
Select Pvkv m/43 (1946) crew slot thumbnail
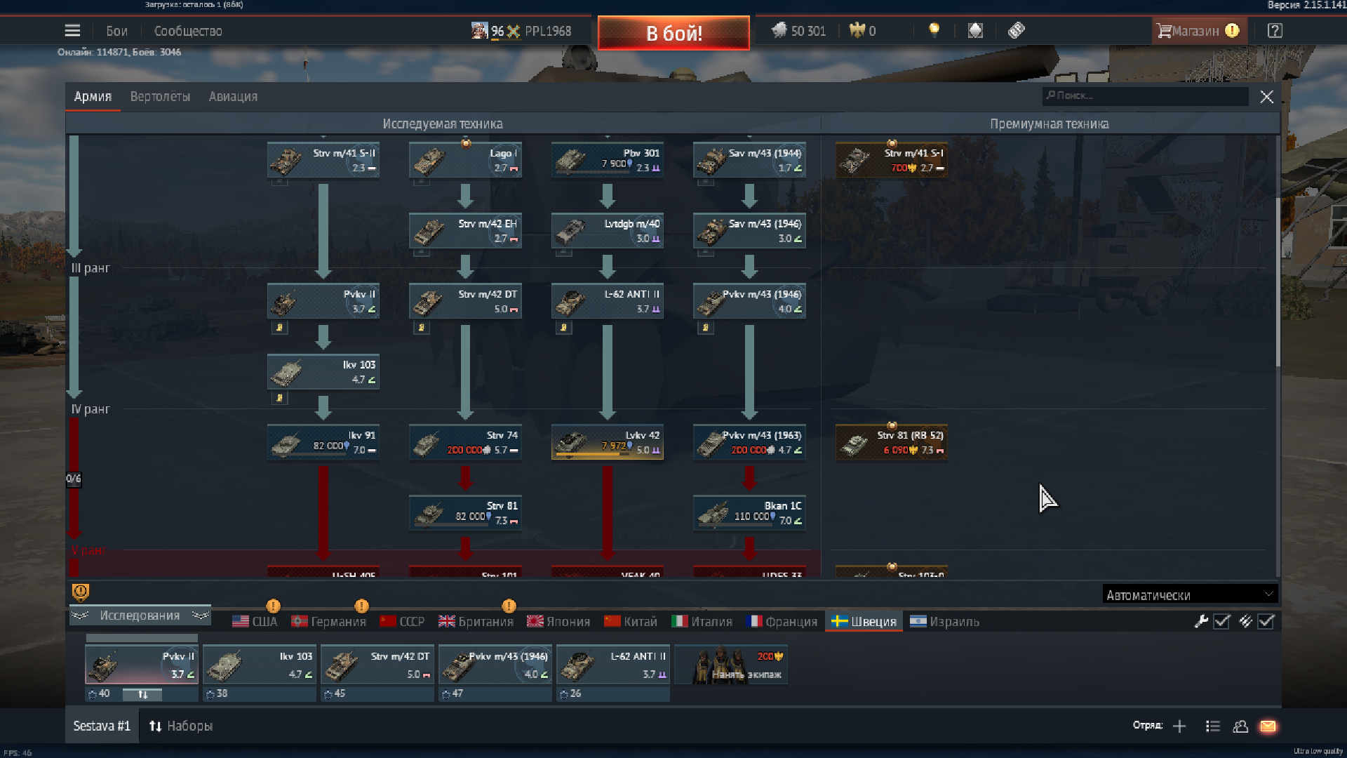click(x=495, y=665)
